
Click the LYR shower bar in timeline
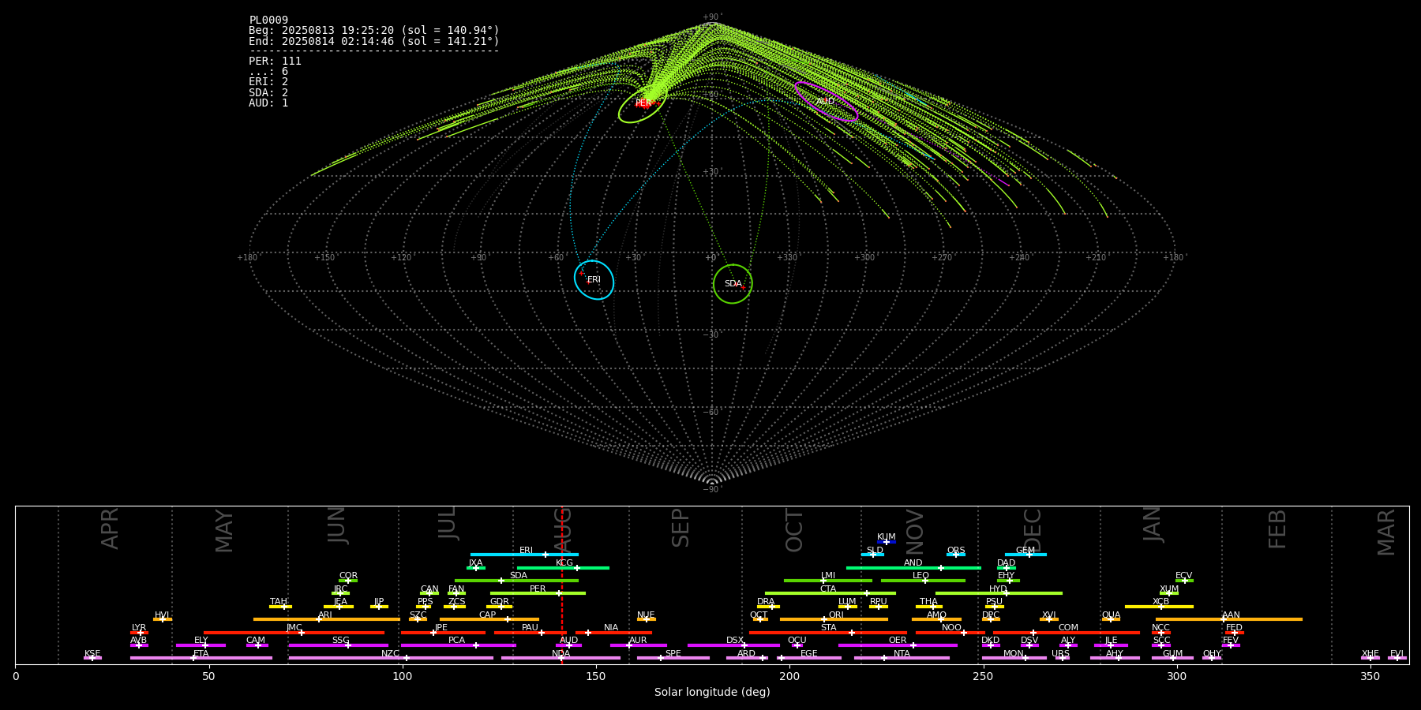(x=139, y=633)
